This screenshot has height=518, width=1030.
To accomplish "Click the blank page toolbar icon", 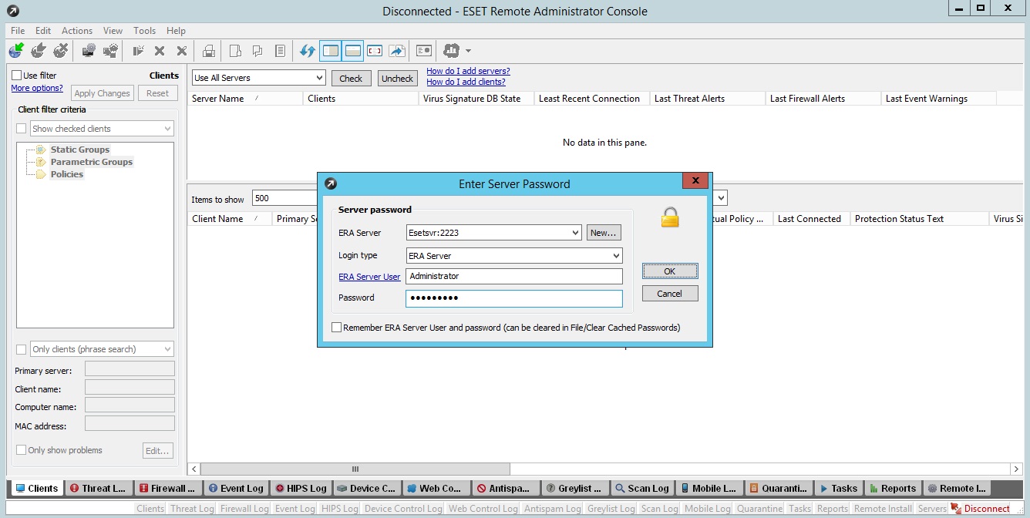I will point(236,51).
